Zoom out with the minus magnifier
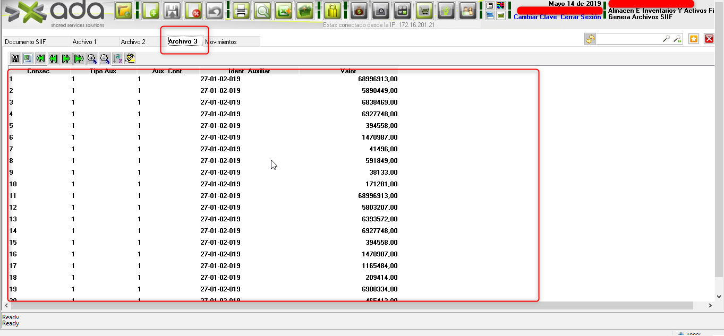This screenshot has height=336, width=724. 105,58
